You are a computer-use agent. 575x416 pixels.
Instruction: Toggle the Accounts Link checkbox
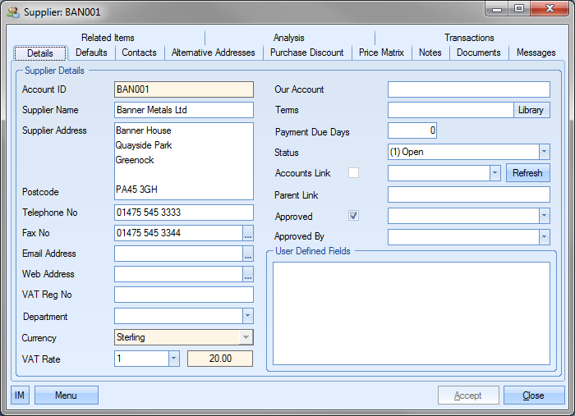click(354, 173)
